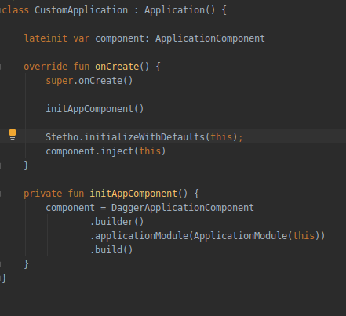The image size is (346, 316).
Task: Click the .builder() call
Action: [117, 222]
